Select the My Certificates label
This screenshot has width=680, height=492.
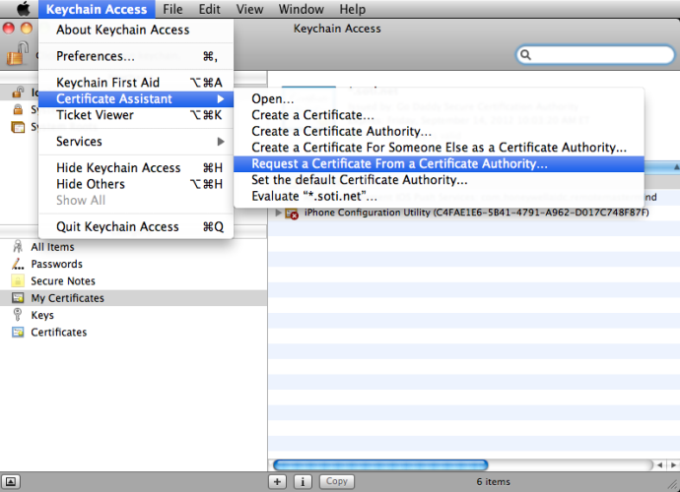68,298
